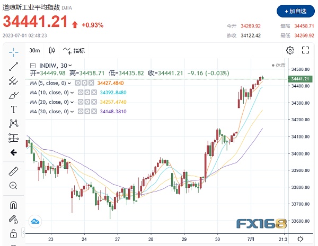The width and height of the screenshot is (318, 246).
Task: Open the candlestick chart style selector
Action: coord(52,50)
